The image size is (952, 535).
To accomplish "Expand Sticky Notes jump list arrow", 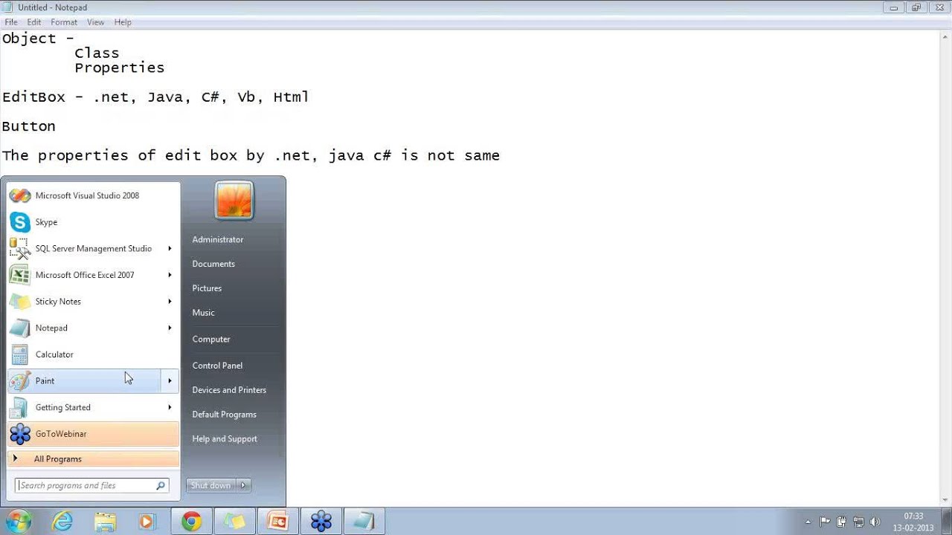I will pos(170,302).
